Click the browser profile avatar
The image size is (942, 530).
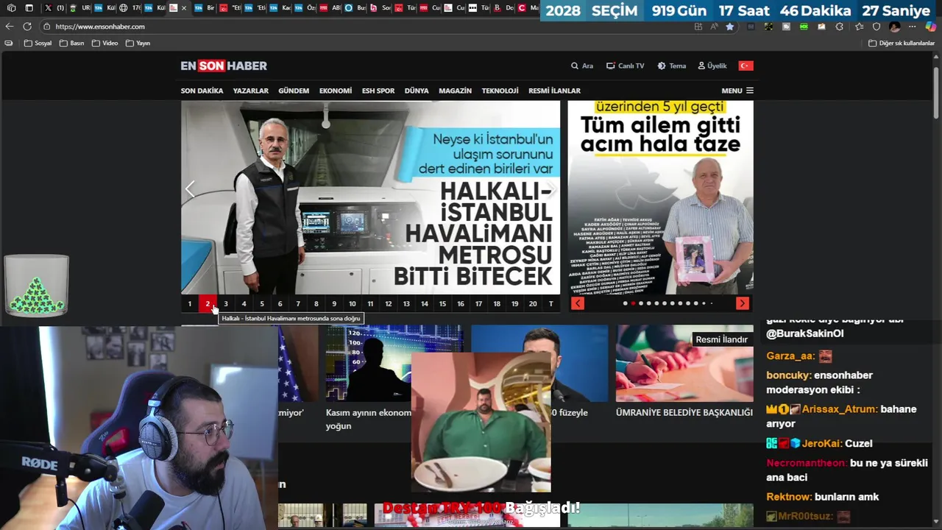[x=895, y=26]
